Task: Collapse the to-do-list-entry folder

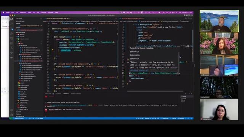Action: (x=26, y=54)
